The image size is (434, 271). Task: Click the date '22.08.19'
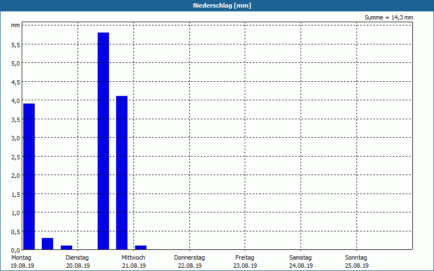(x=189, y=266)
